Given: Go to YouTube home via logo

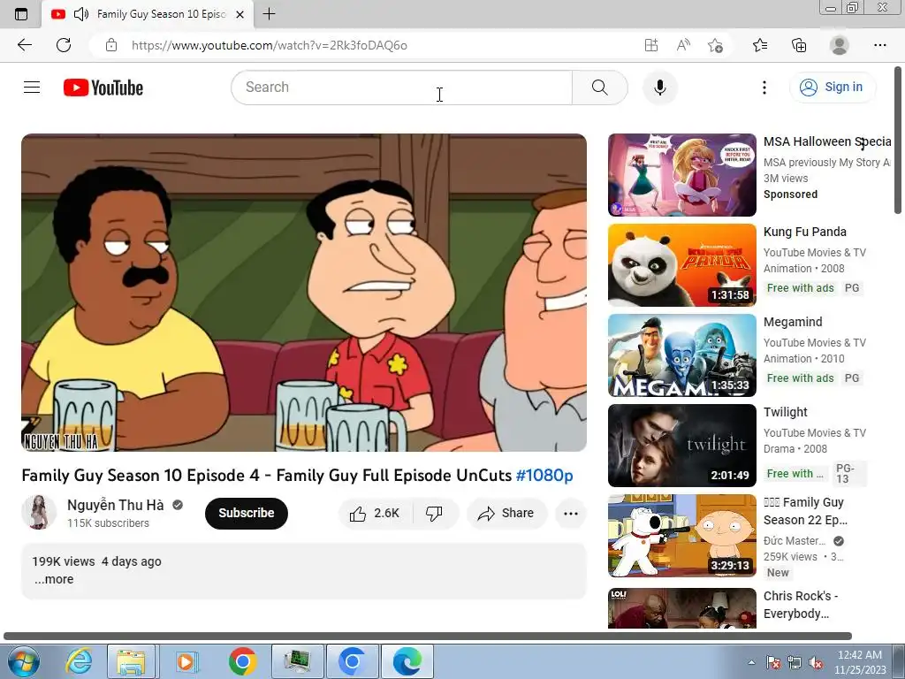Looking at the screenshot, I should (103, 88).
